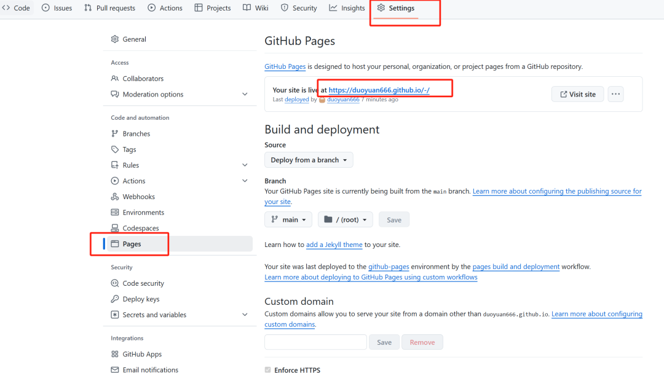This screenshot has width=664, height=373.
Task: Expand Moderation options chevron
Action: point(245,95)
